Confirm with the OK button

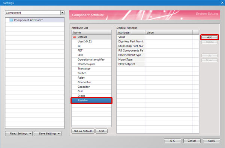click(x=172, y=140)
